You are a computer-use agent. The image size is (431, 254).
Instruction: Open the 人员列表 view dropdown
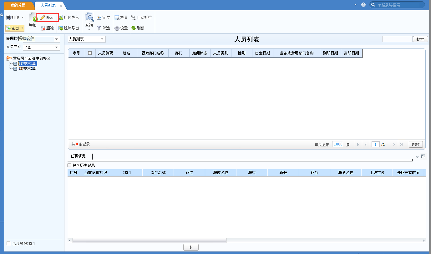tap(102, 39)
